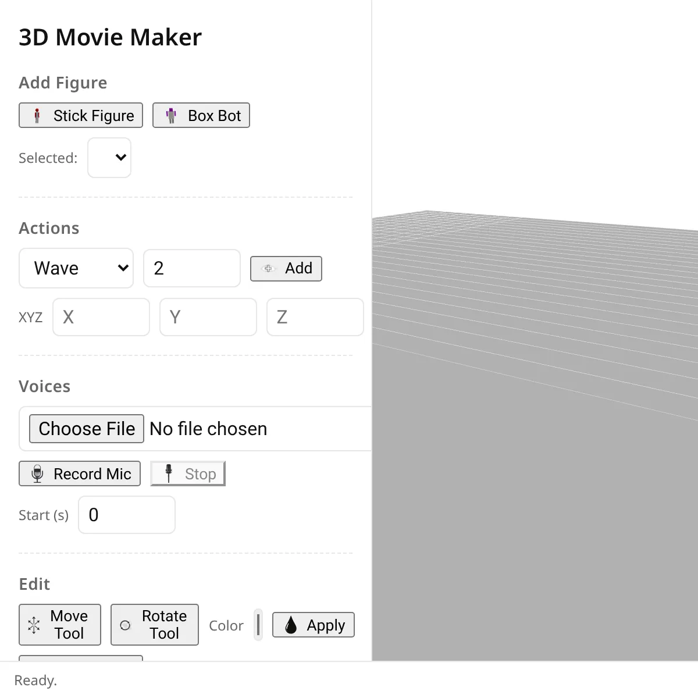Click into the X coordinate field
The image size is (698, 698).
[x=101, y=317]
